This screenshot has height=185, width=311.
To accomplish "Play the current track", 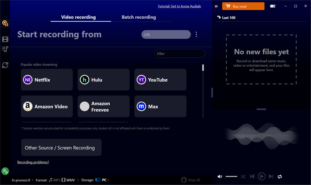I will [261, 177].
